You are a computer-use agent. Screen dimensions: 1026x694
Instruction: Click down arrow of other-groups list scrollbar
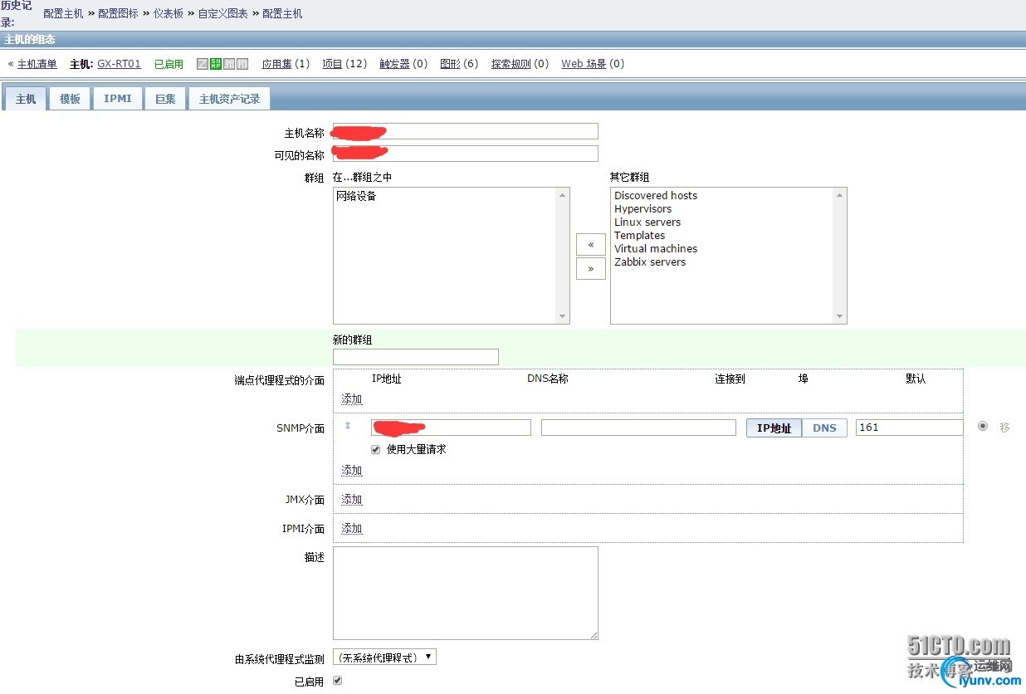[840, 317]
